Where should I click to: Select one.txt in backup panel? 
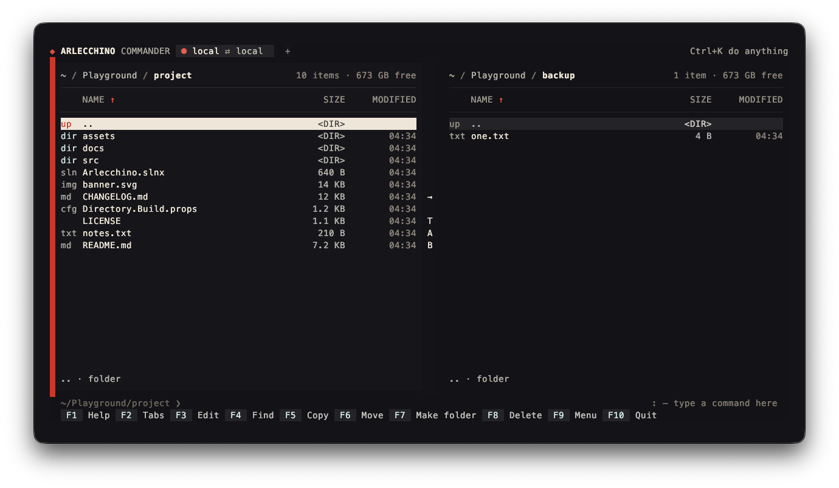pos(616,136)
